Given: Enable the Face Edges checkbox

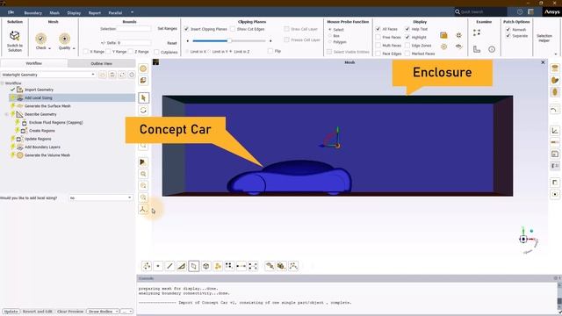Looking at the screenshot, I should point(378,54).
